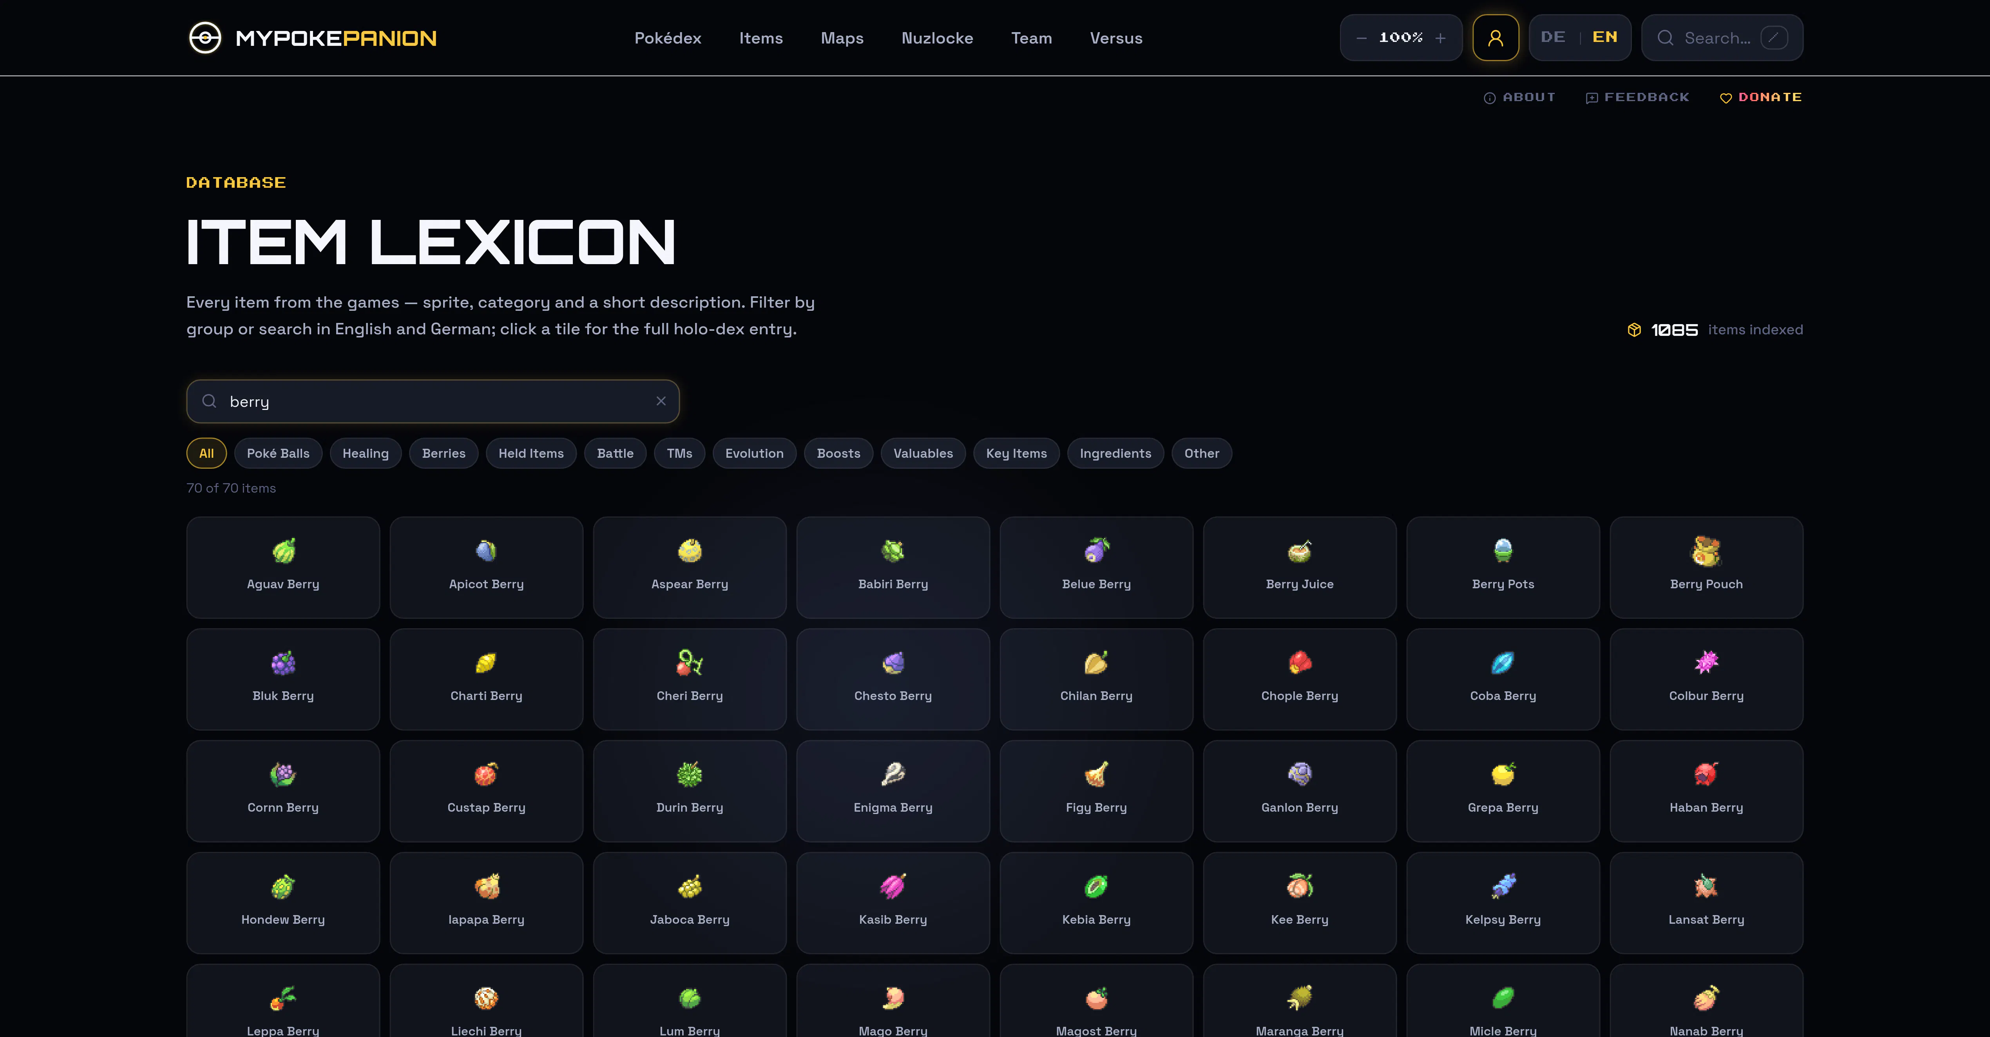Filter by Held Items
The width and height of the screenshot is (1990, 1037).
pyautogui.click(x=532, y=453)
